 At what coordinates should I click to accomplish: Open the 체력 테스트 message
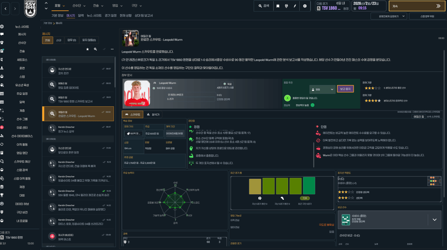click(78, 236)
